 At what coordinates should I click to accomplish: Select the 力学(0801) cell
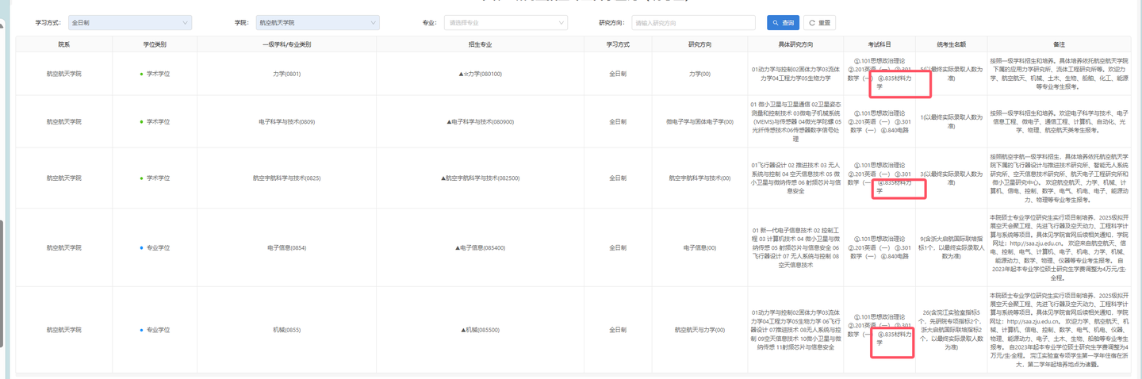(287, 74)
